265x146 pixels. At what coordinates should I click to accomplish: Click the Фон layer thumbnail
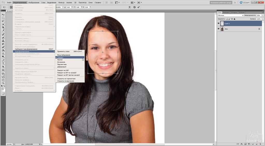222,29
